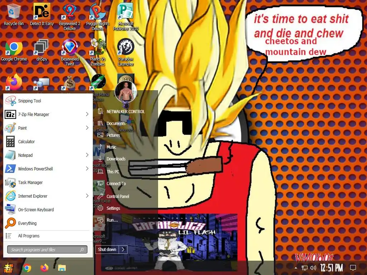
Task: Click the Search programs and files box
Action: coord(47,250)
